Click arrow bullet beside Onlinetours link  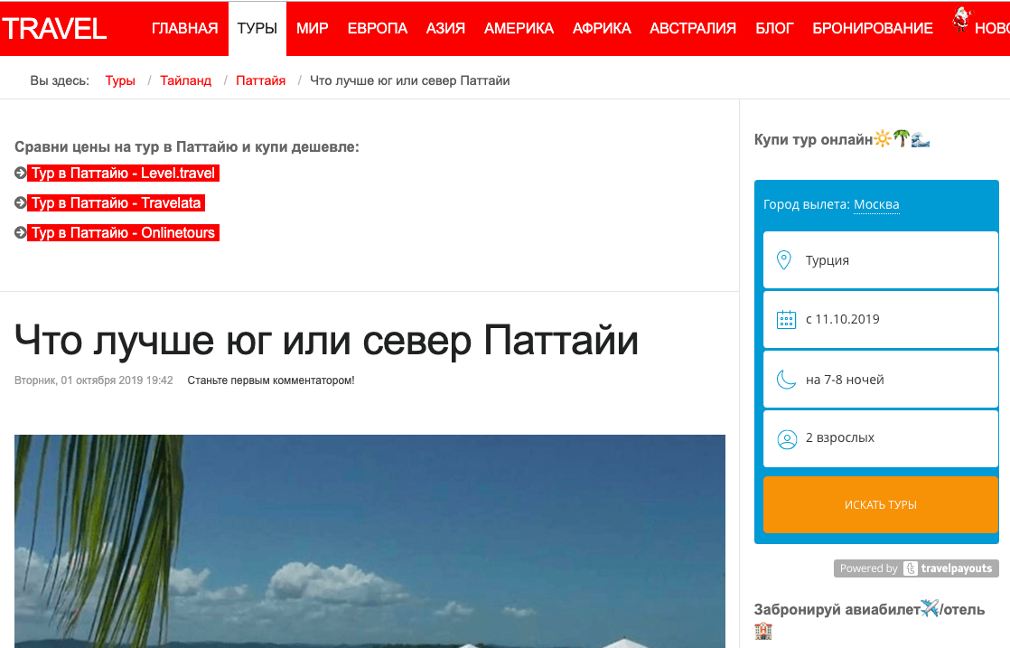(21, 233)
